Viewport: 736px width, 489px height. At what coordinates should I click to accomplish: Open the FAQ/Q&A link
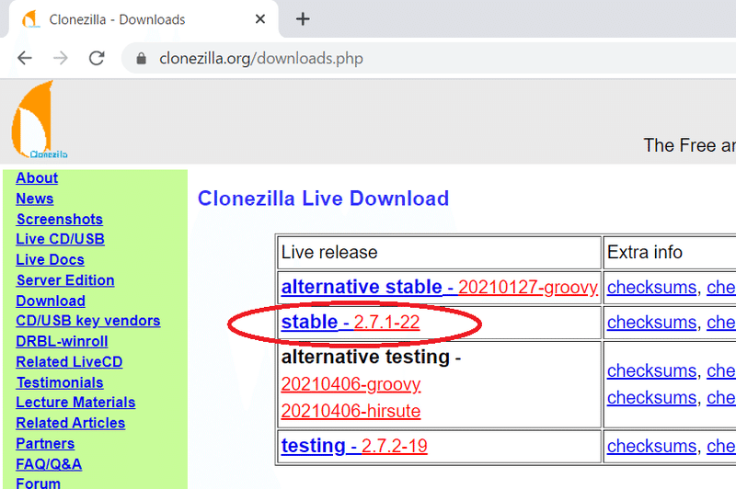(x=49, y=463)
